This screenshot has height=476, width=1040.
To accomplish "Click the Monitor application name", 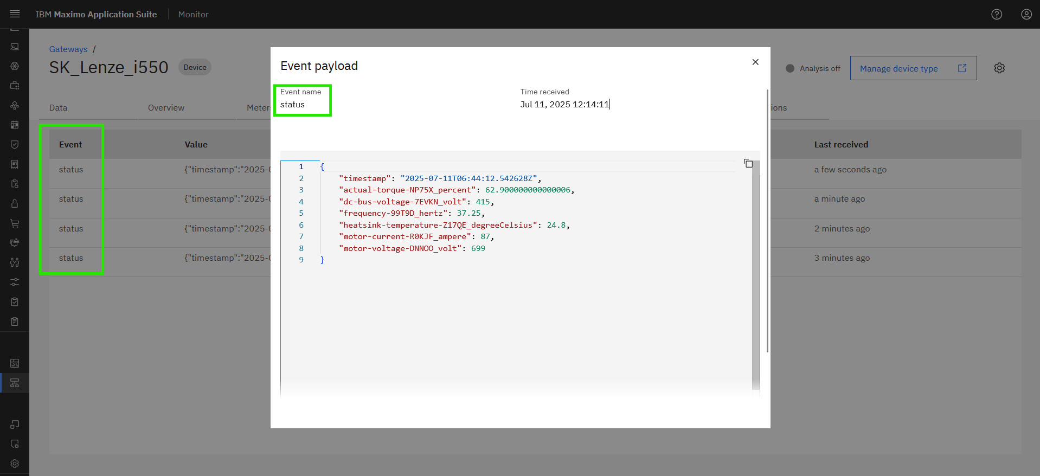I will (193, 14).
